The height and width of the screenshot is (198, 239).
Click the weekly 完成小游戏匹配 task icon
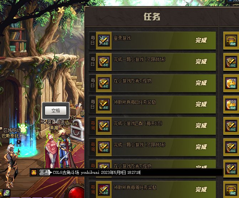pos(104,126)
